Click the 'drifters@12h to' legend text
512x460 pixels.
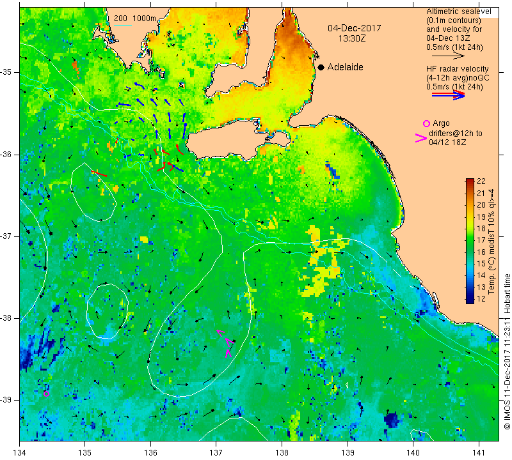click(455, 134)
